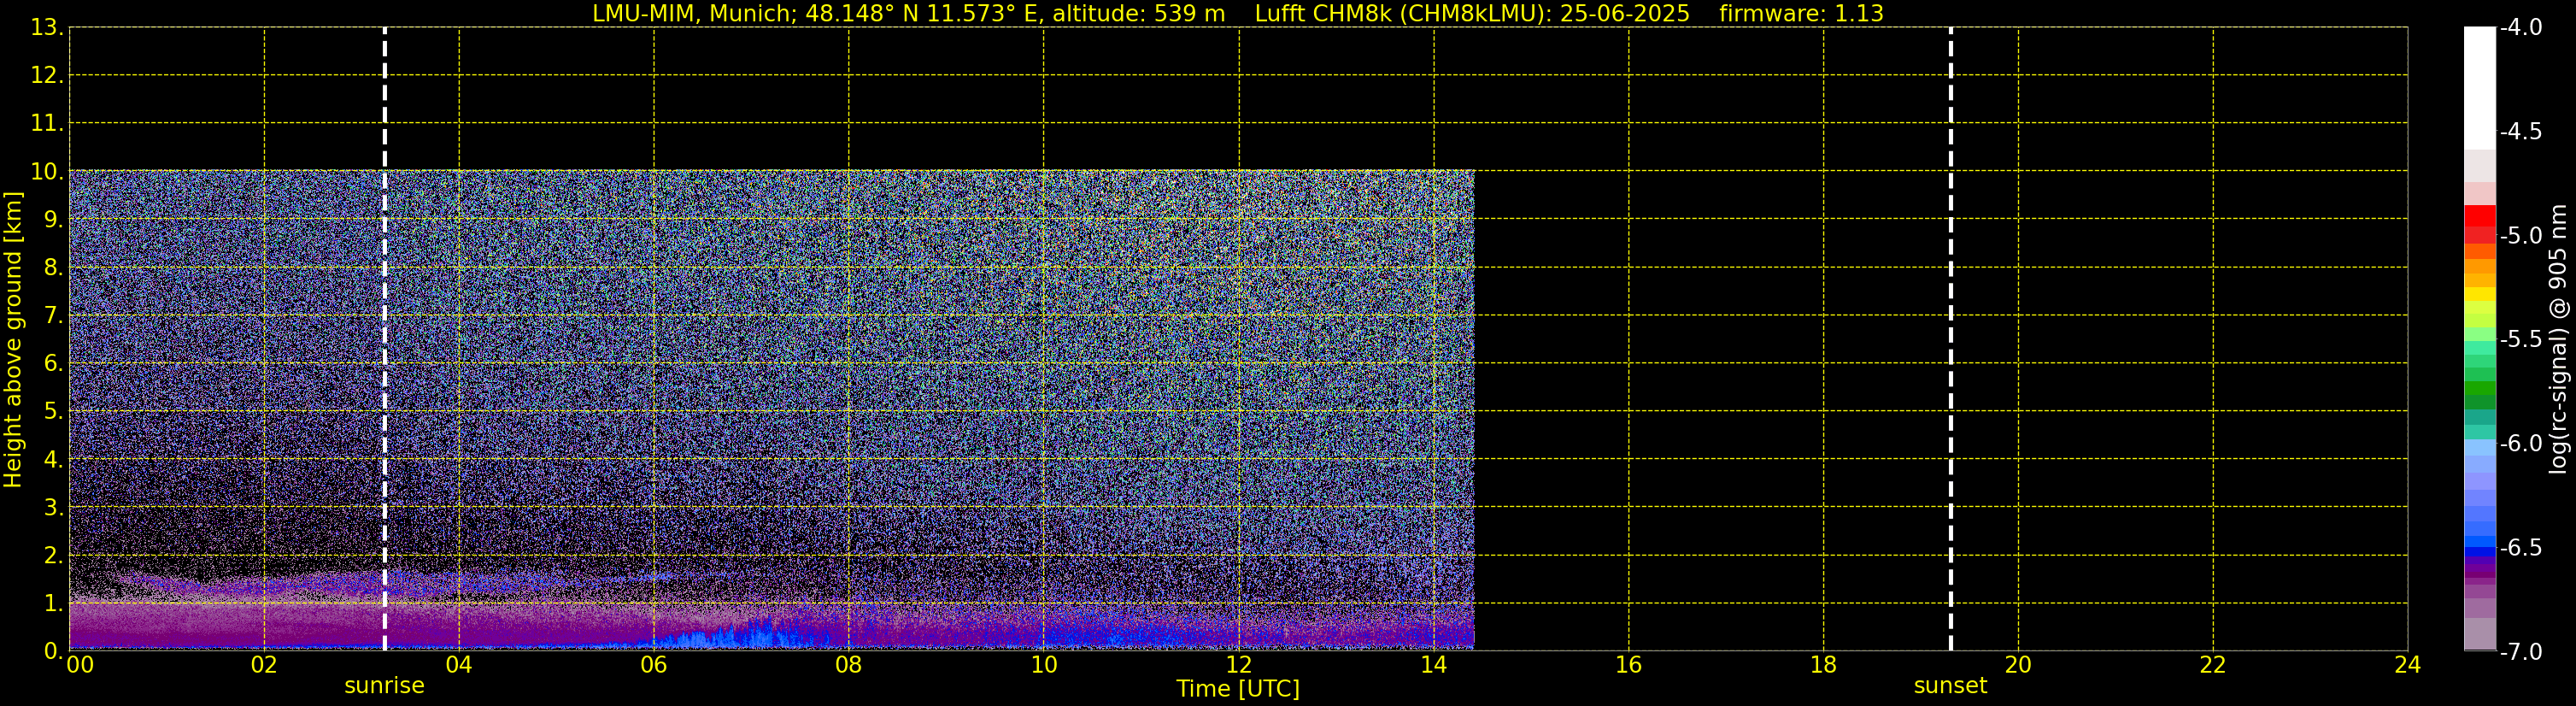Click the height axis tick label '9.'
Image resolution: width=2576 pixels, height=706 pixels.
53,219
